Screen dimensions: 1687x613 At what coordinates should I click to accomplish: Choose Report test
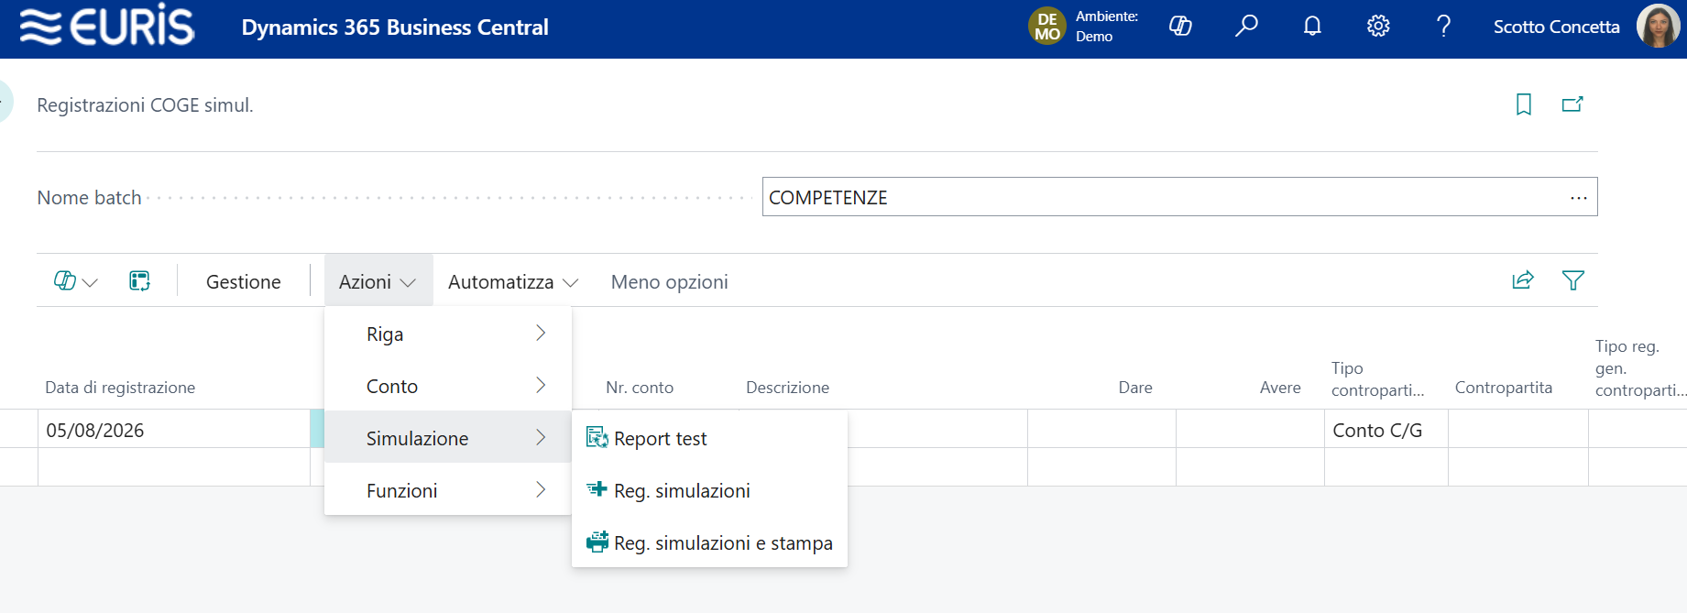(709, 439)
